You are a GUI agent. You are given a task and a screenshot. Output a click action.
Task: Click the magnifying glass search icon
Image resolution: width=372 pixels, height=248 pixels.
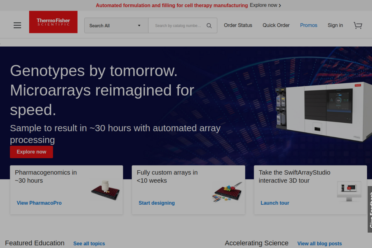coord(209,26)
